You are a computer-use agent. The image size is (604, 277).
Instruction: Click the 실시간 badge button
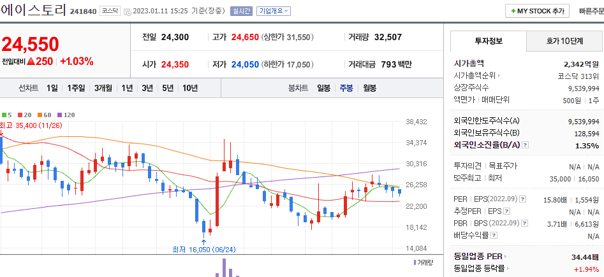241,11
